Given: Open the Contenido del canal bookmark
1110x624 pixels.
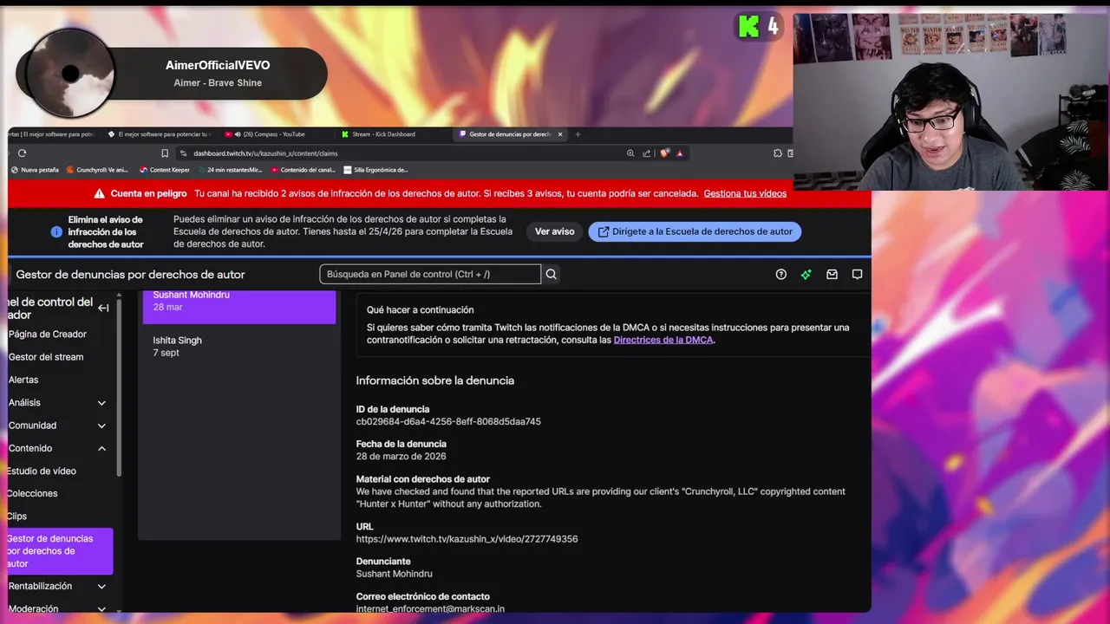Looking at the screenshot, I should coord(304,170).
